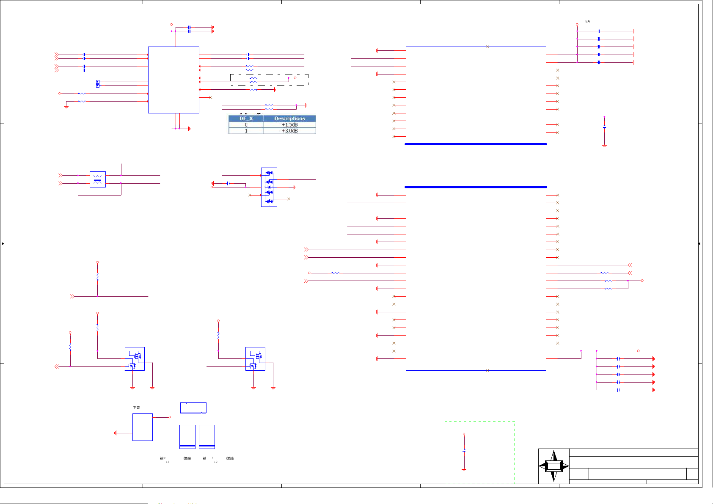The width and height of the screenshot is (713, 504).
Task: Click the compass star logo in title block
Action: pyautogui.click(x=553, y=466)
